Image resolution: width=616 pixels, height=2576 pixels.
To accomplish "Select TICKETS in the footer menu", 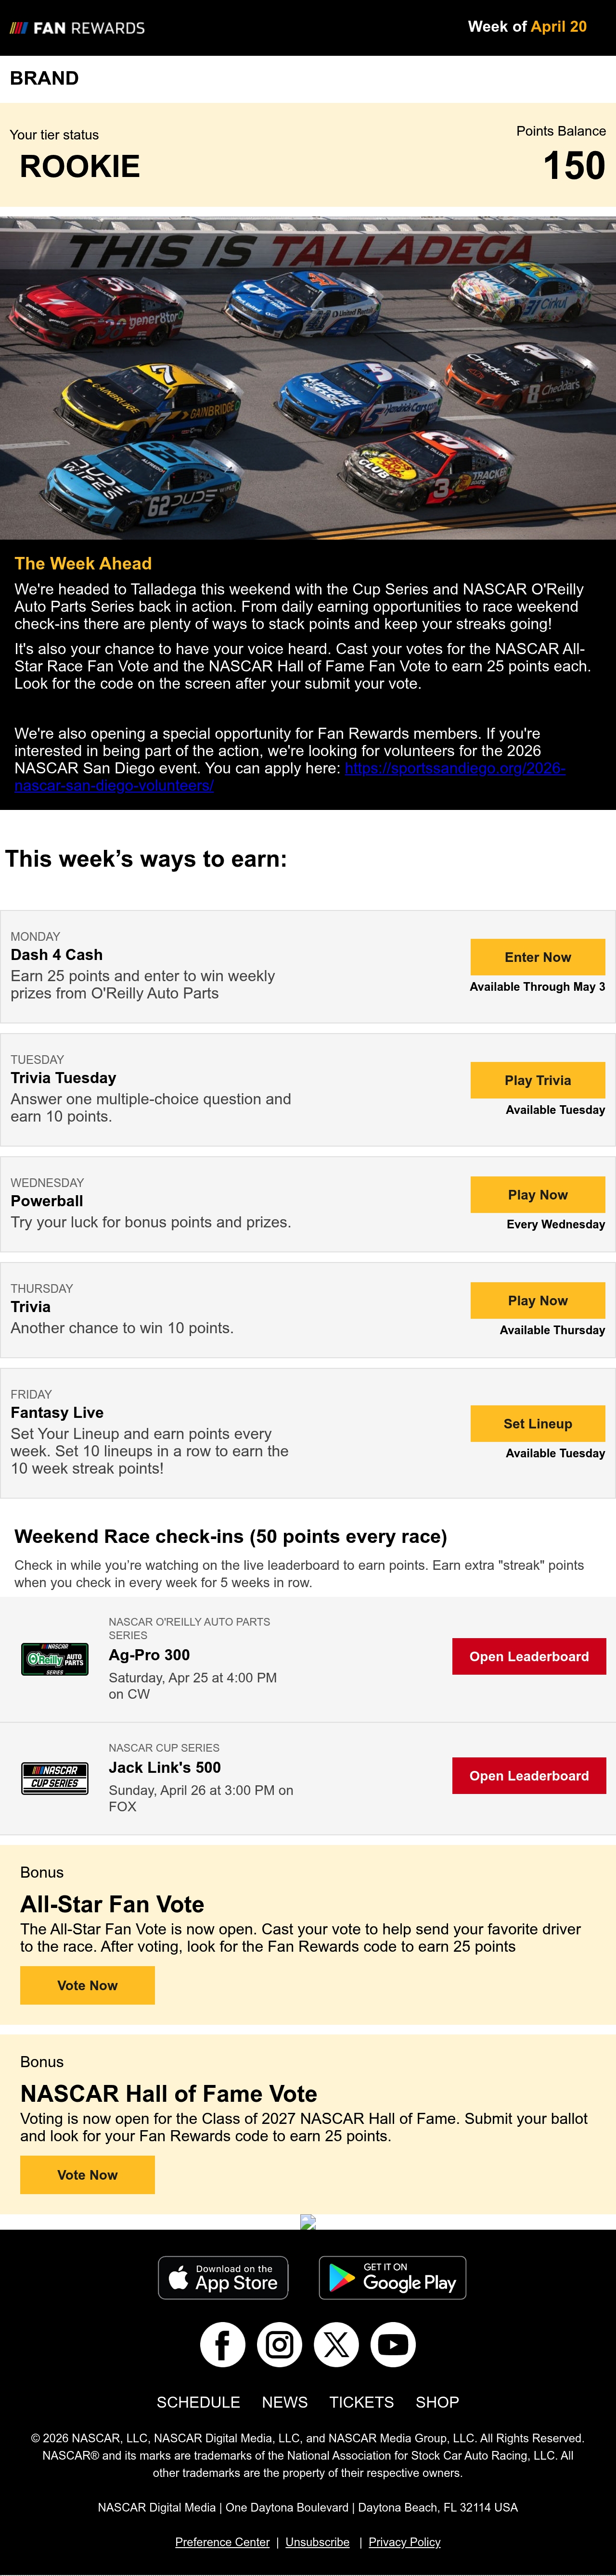I will [361, 2402].
